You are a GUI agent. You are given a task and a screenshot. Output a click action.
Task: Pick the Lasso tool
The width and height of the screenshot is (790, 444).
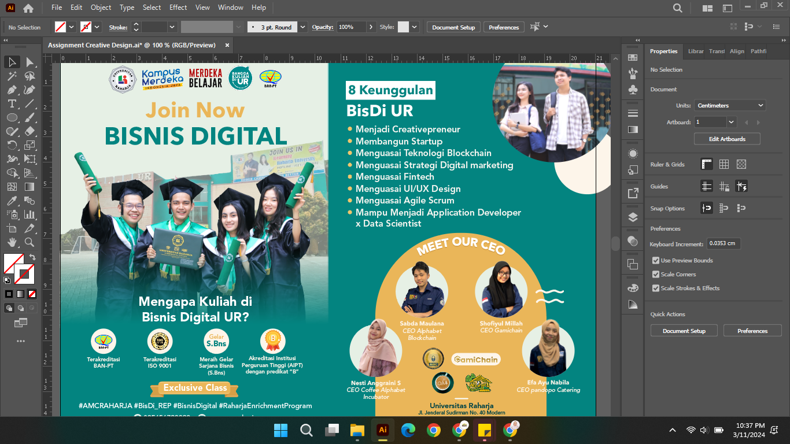(x=29, y=76)
